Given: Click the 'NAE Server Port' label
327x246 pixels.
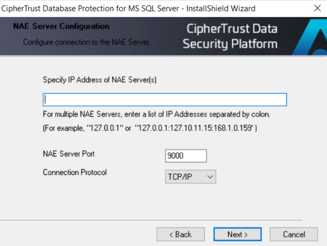Looking at the screenshot, I should pos(69,154).
